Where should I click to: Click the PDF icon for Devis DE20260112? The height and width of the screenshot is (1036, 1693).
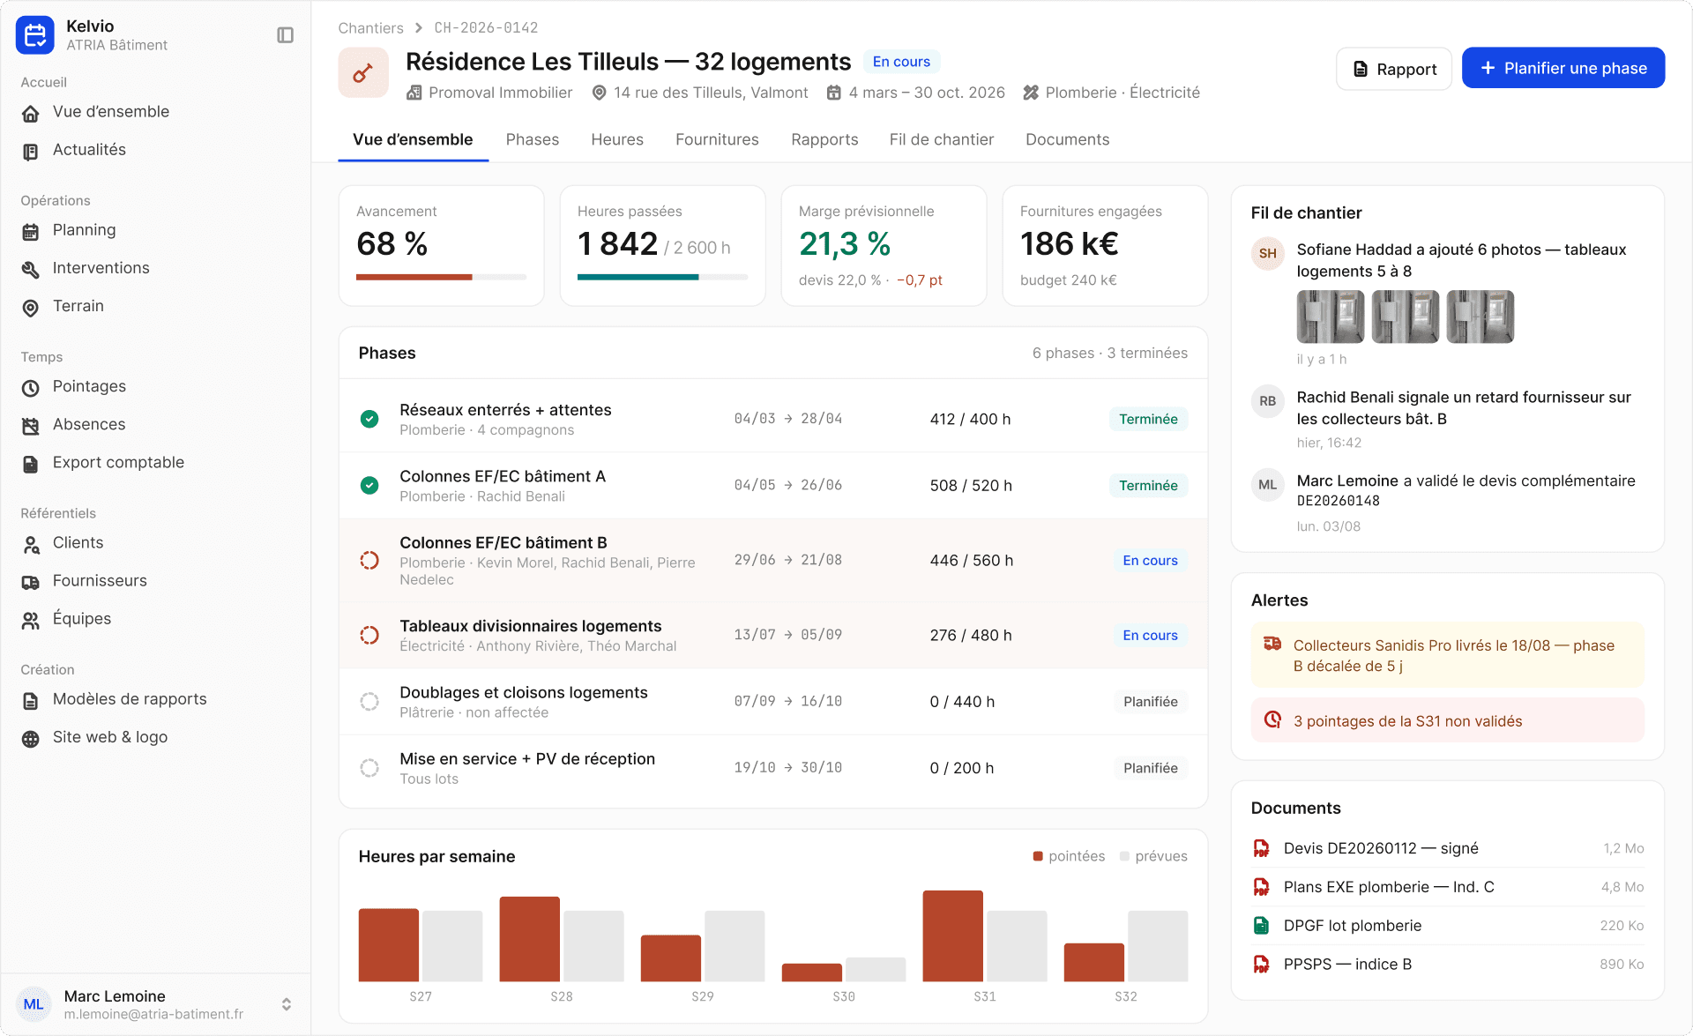1262,848
